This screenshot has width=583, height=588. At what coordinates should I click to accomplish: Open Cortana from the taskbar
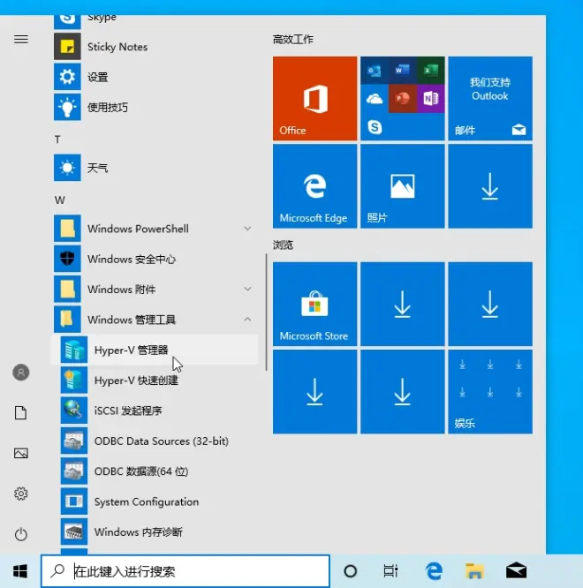pyautogui.click(x=351, y=571)
